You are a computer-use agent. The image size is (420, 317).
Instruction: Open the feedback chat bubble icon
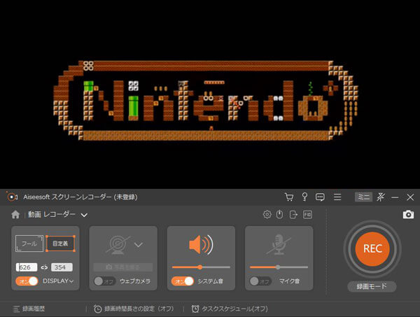[x=320, y=197]
